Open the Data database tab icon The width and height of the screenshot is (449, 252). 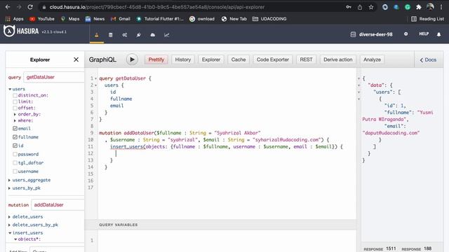(x=111, y=35)
